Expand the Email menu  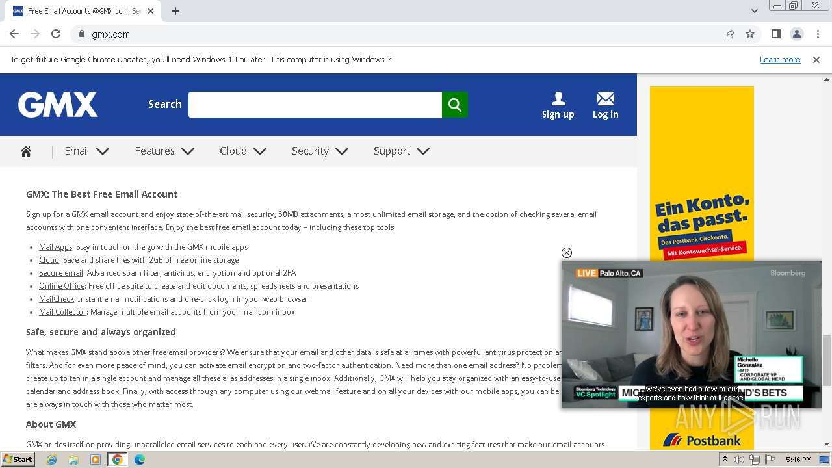[86, 151]
